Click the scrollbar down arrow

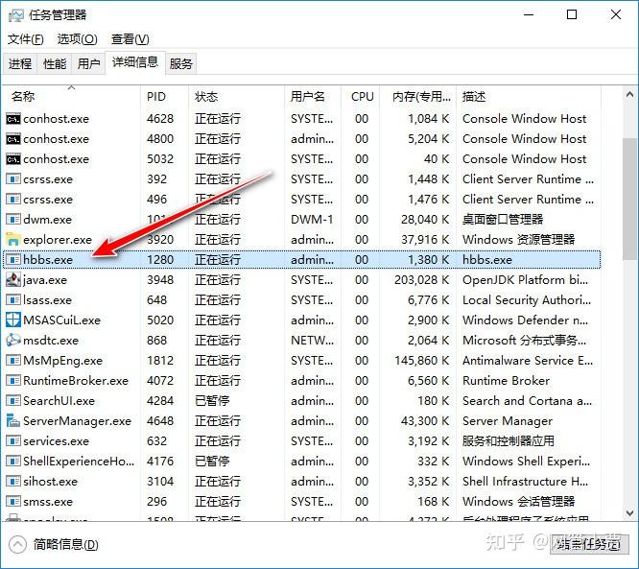tap(629, 513)
